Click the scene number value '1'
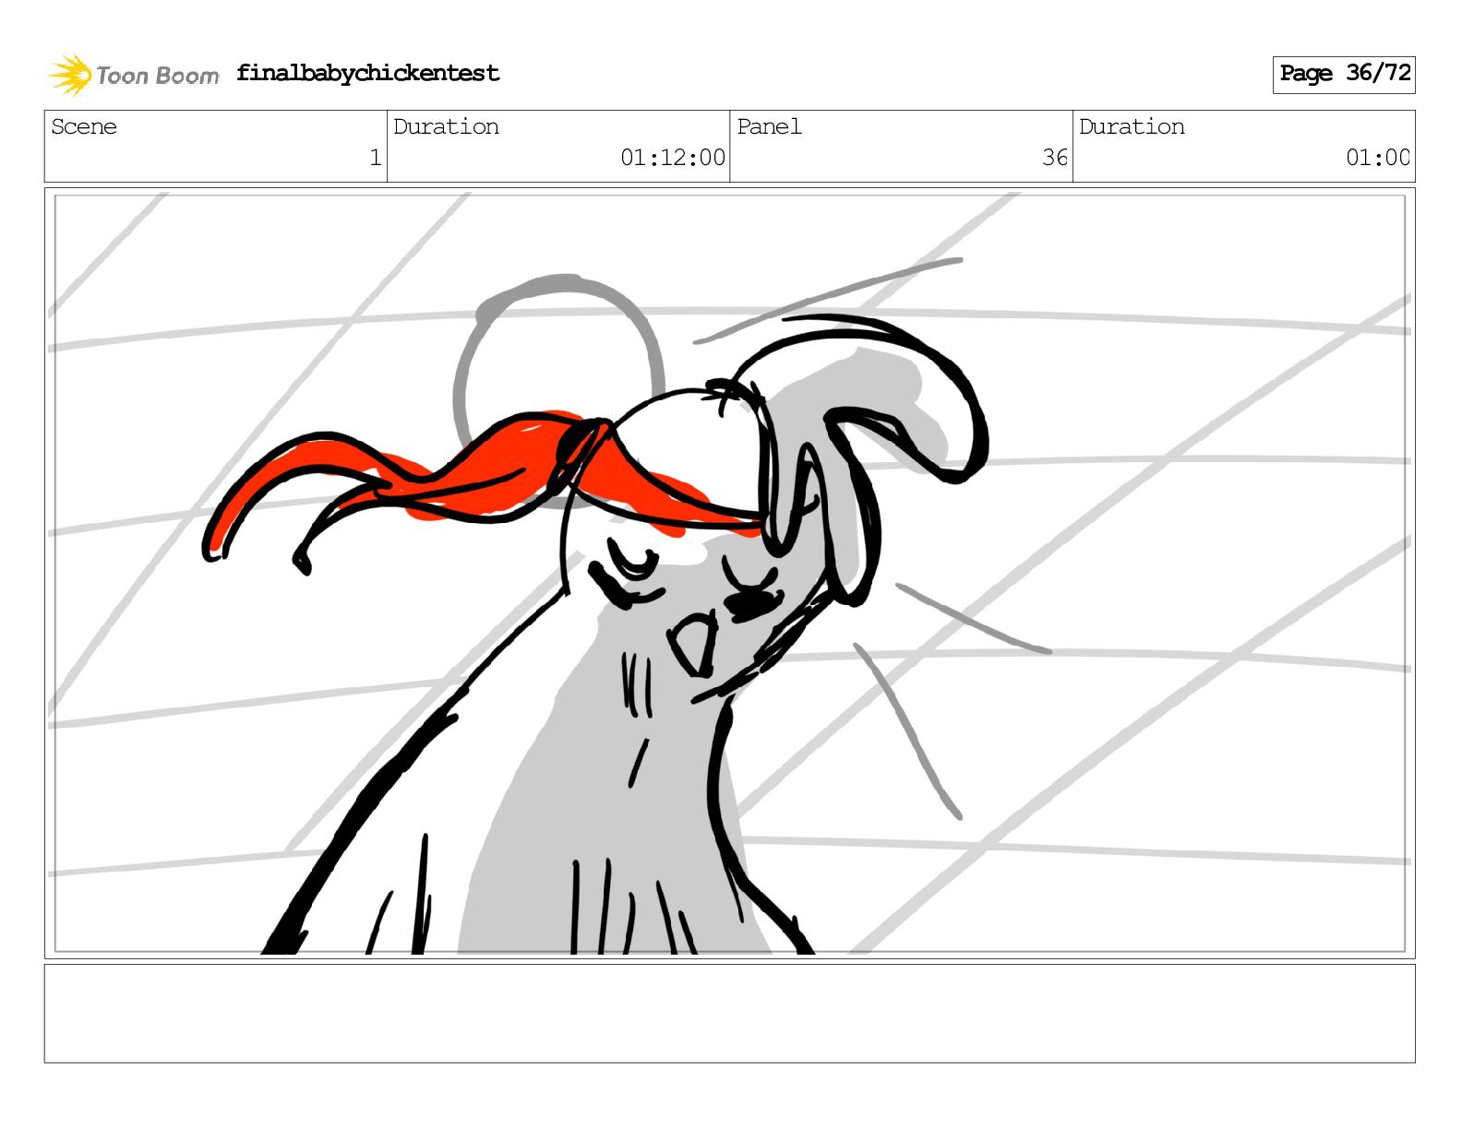The width and height of the screenshot is (1462, 1129). [375, 158]
